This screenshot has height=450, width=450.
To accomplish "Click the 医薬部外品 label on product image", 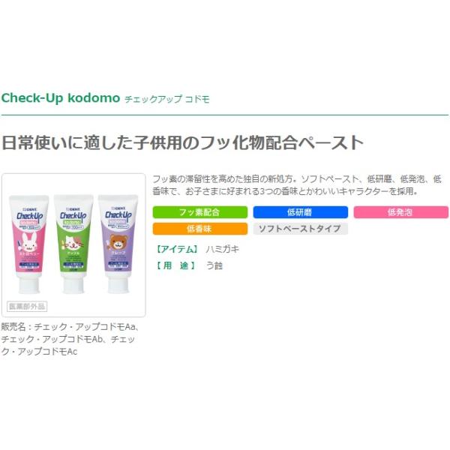I will [x=27, y=306].
